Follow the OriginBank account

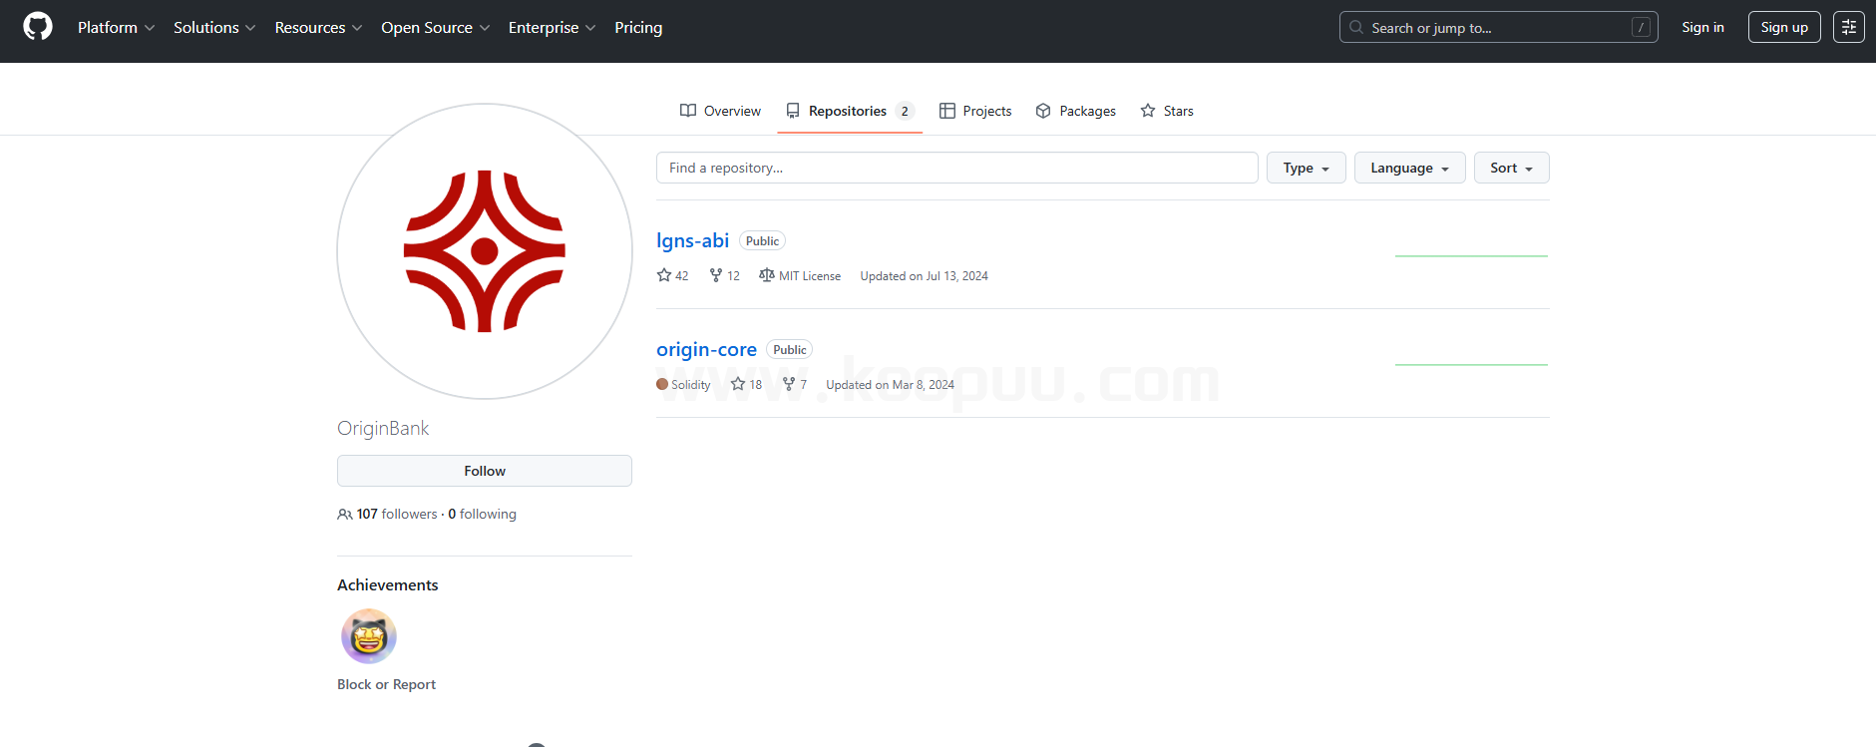point(485,471)
